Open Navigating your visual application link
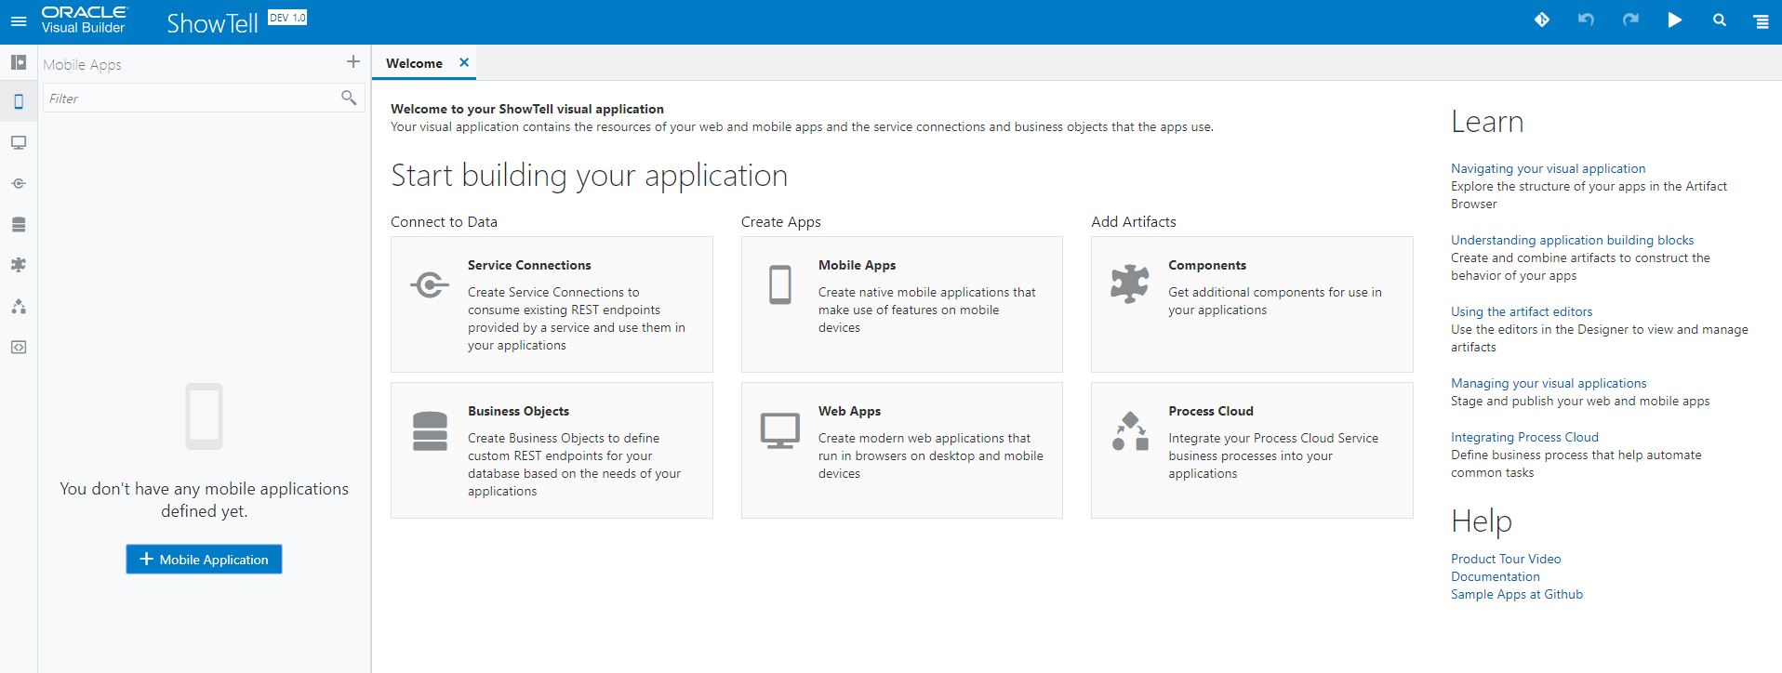 point(1548,168)
